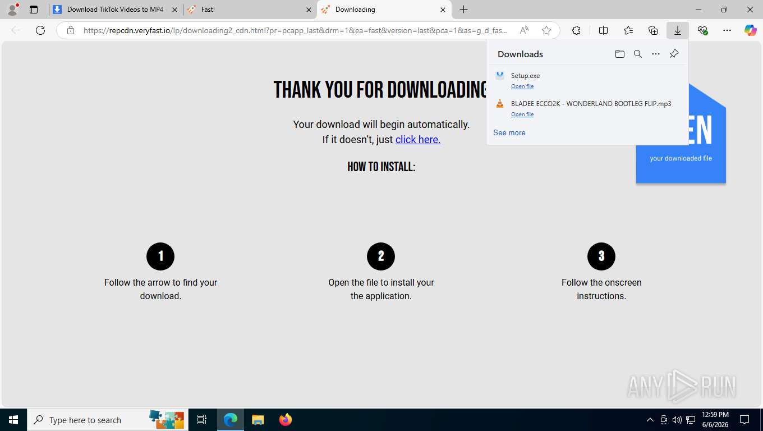Refresh the current page
The height and width of the screenshot is (431, 763).
click(40, 30)
